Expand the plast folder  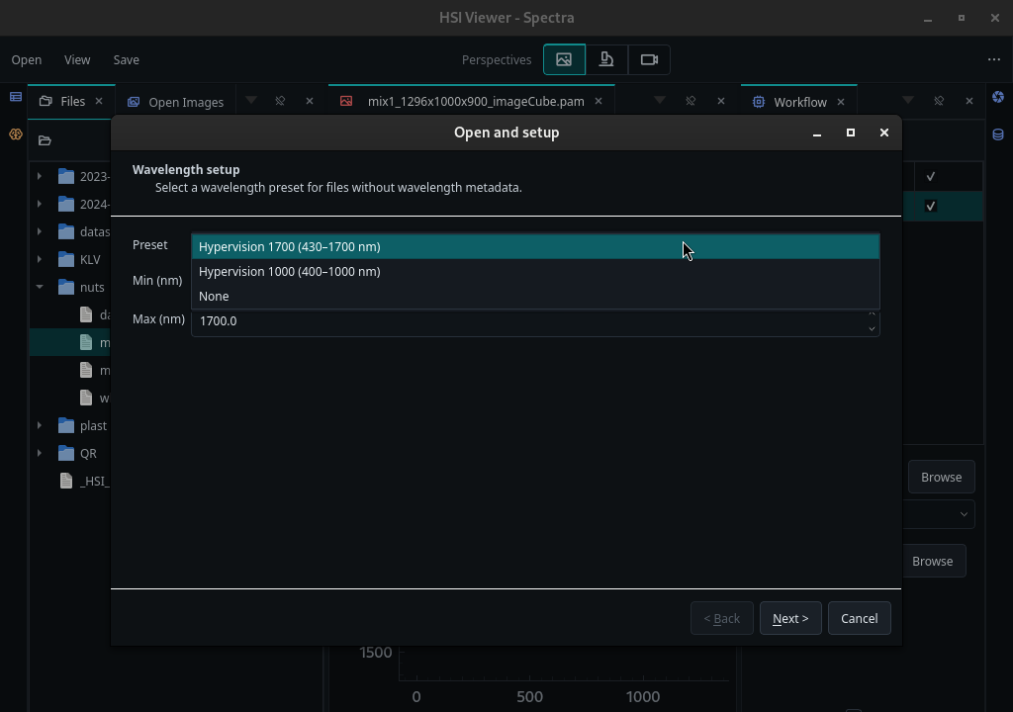click(40, 425)
